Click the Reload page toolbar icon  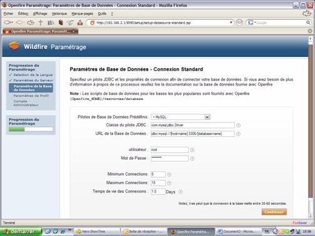(x=31, y=22)
